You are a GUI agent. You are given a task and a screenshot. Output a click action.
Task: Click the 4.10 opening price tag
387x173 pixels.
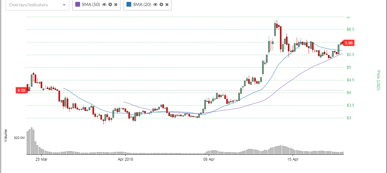[22, 90]
